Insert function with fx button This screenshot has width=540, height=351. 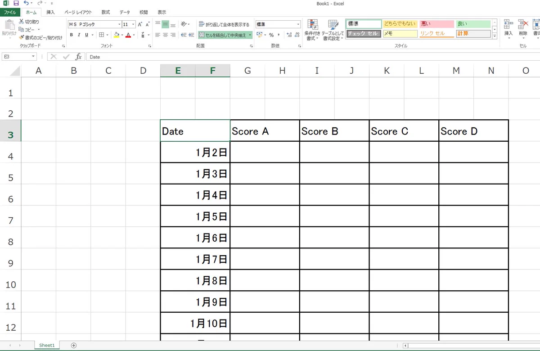click(x=78, y=57)
